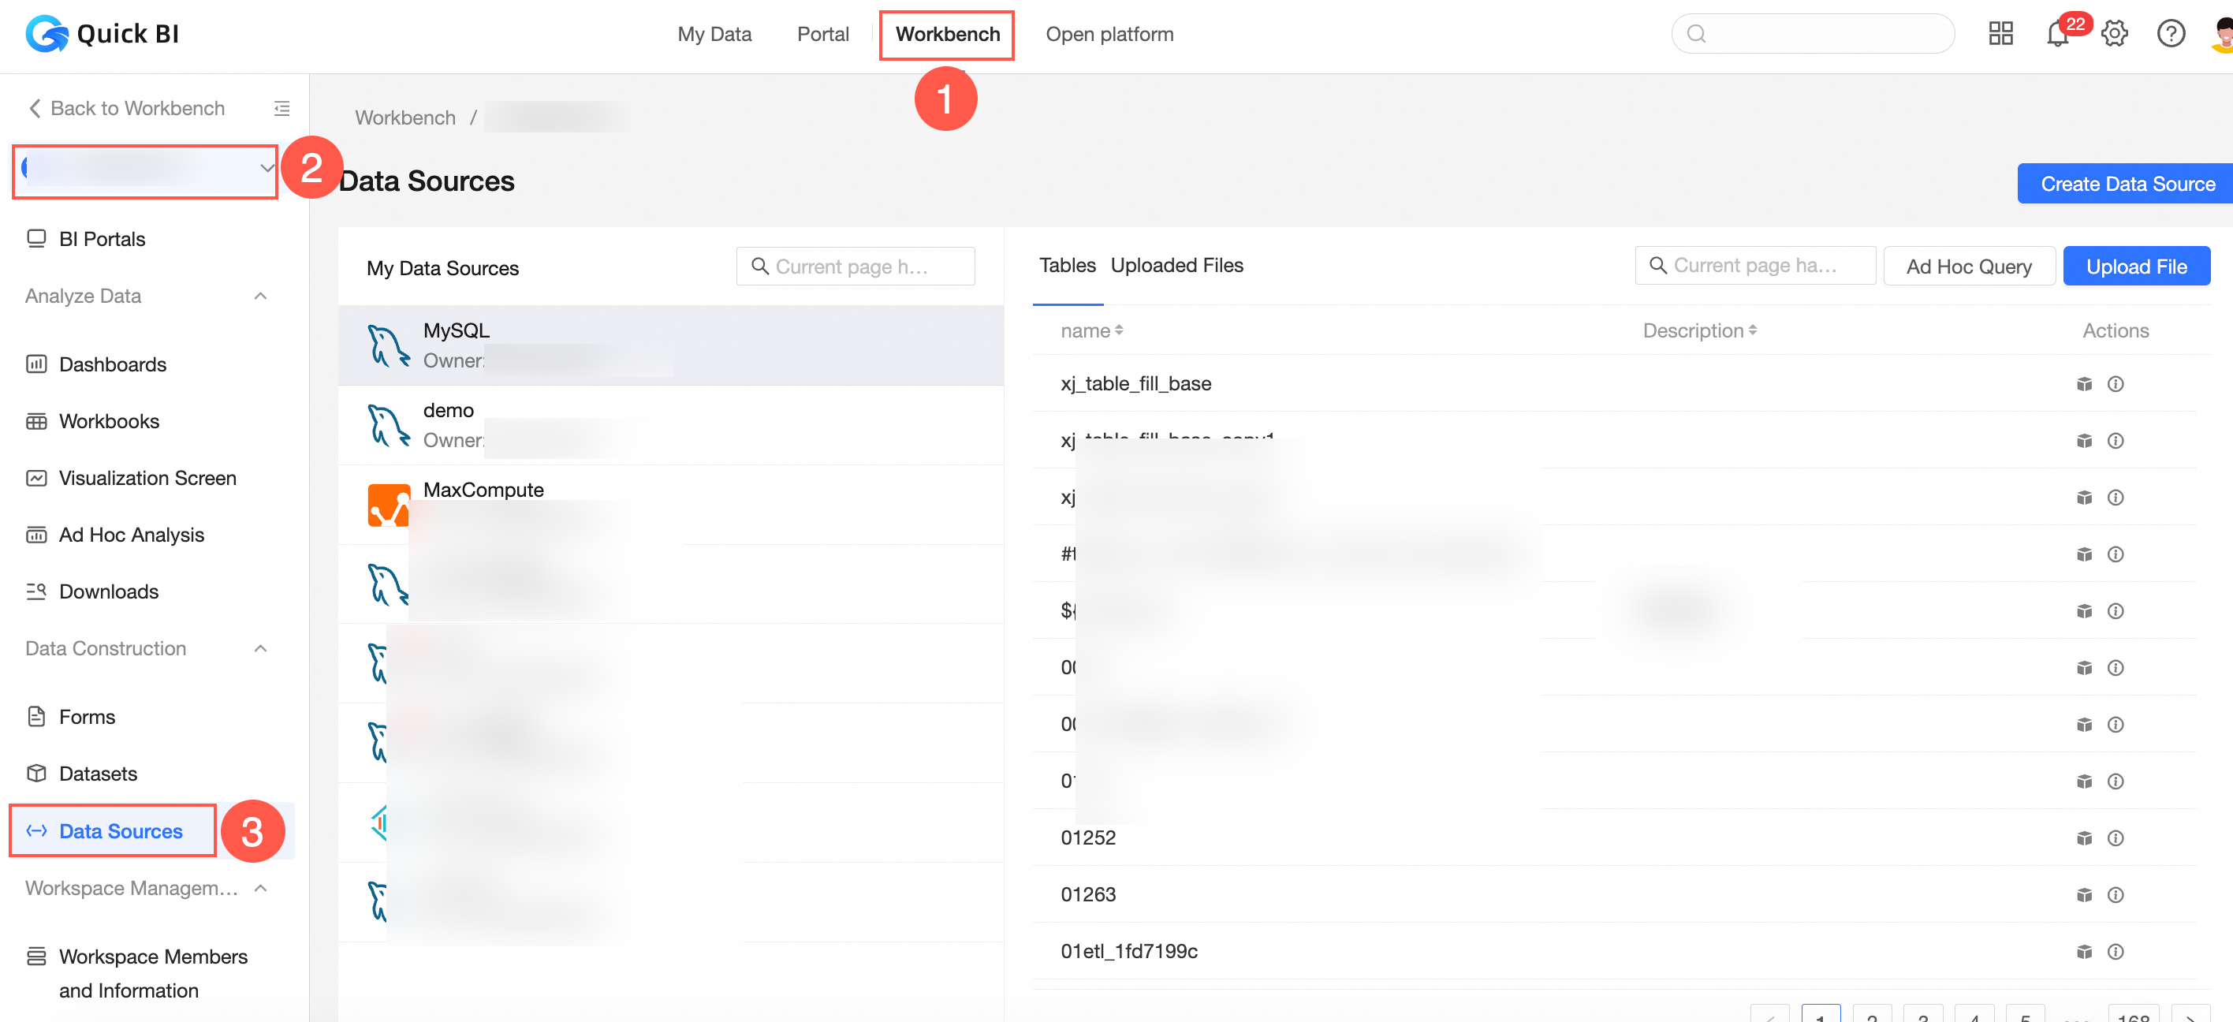Image resolution: width=2233 pixels, height=1022 pixels.
Task: Go Back to Workbench
Action: [127, 108]
